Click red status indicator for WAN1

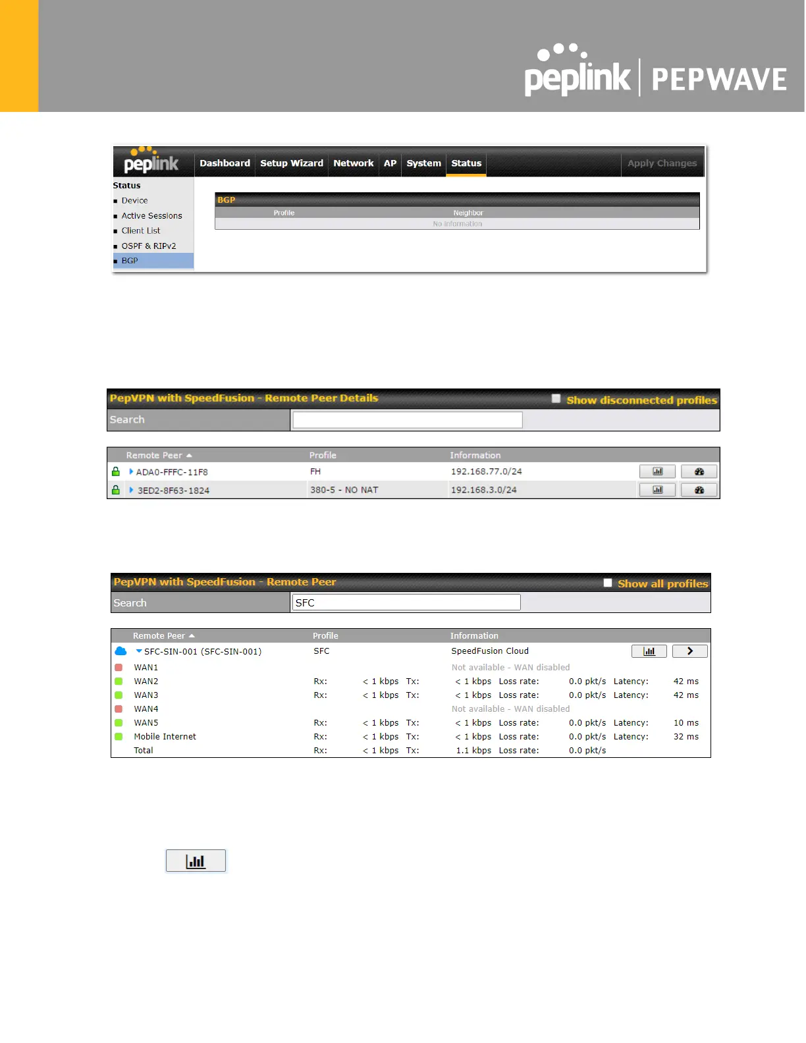coord(119,668)
